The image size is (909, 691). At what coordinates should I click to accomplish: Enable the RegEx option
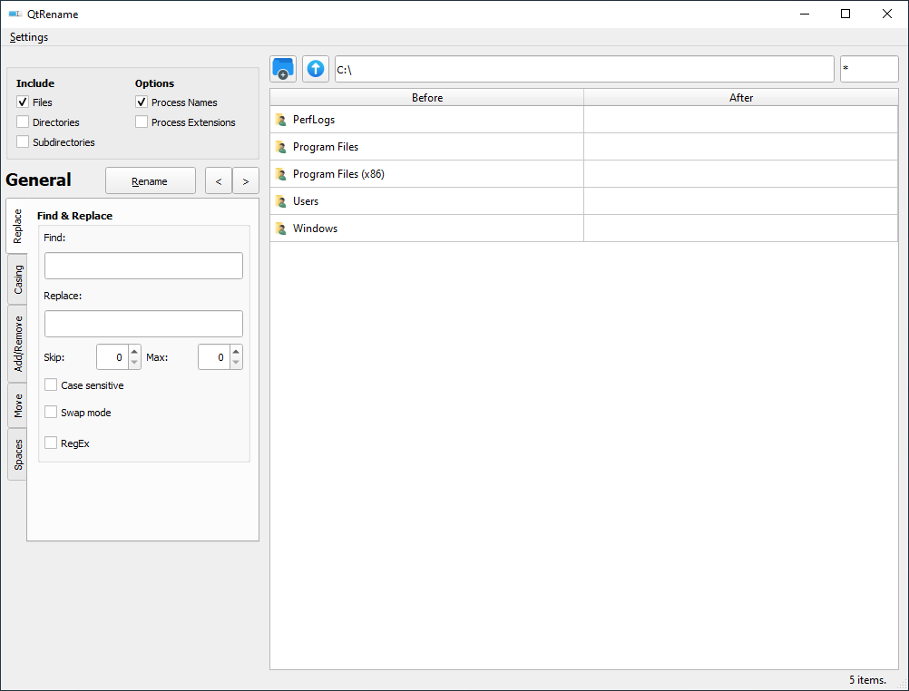pyautogui.click(x=51, y=443)
